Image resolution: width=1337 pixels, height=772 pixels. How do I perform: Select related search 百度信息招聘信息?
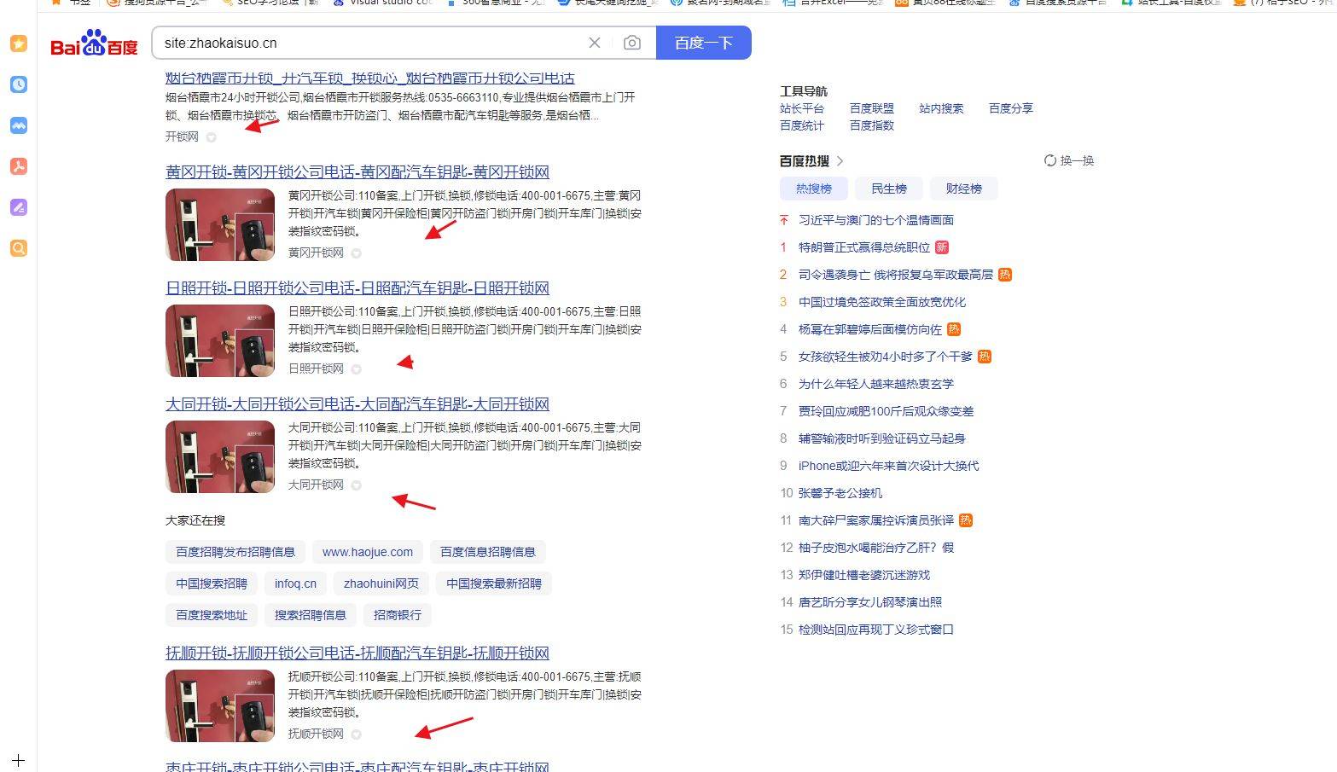(x=488, y=552)
